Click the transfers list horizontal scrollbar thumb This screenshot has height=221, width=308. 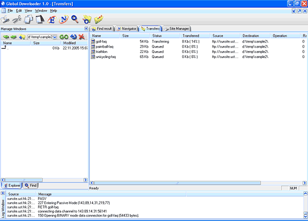177,183
